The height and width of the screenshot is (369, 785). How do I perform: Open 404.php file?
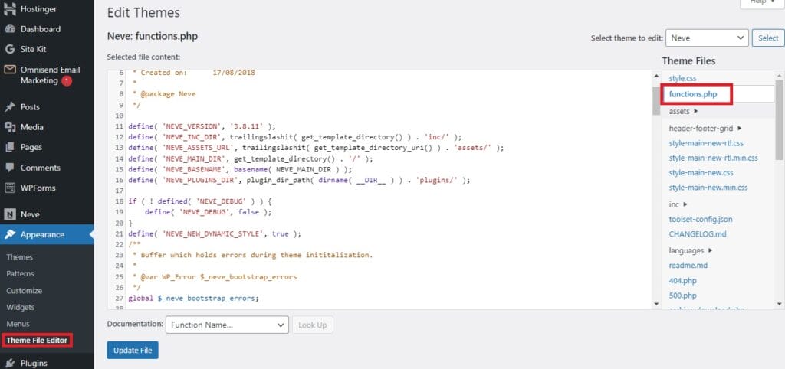tap(682, 280)
